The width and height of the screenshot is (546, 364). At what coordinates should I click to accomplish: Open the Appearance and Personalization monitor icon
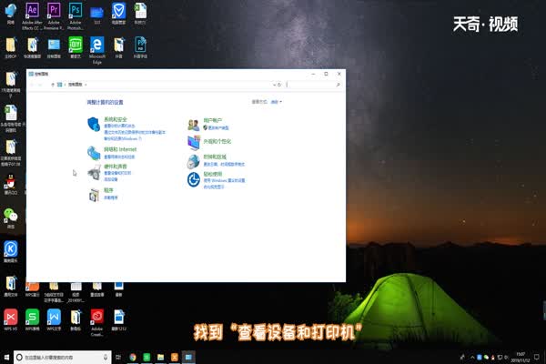point(194,143)
